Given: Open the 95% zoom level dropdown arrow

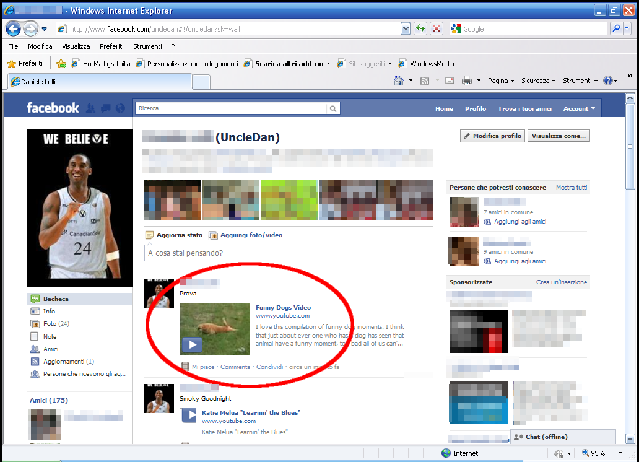Looking at the screenshot, I should tap(620, 453).
